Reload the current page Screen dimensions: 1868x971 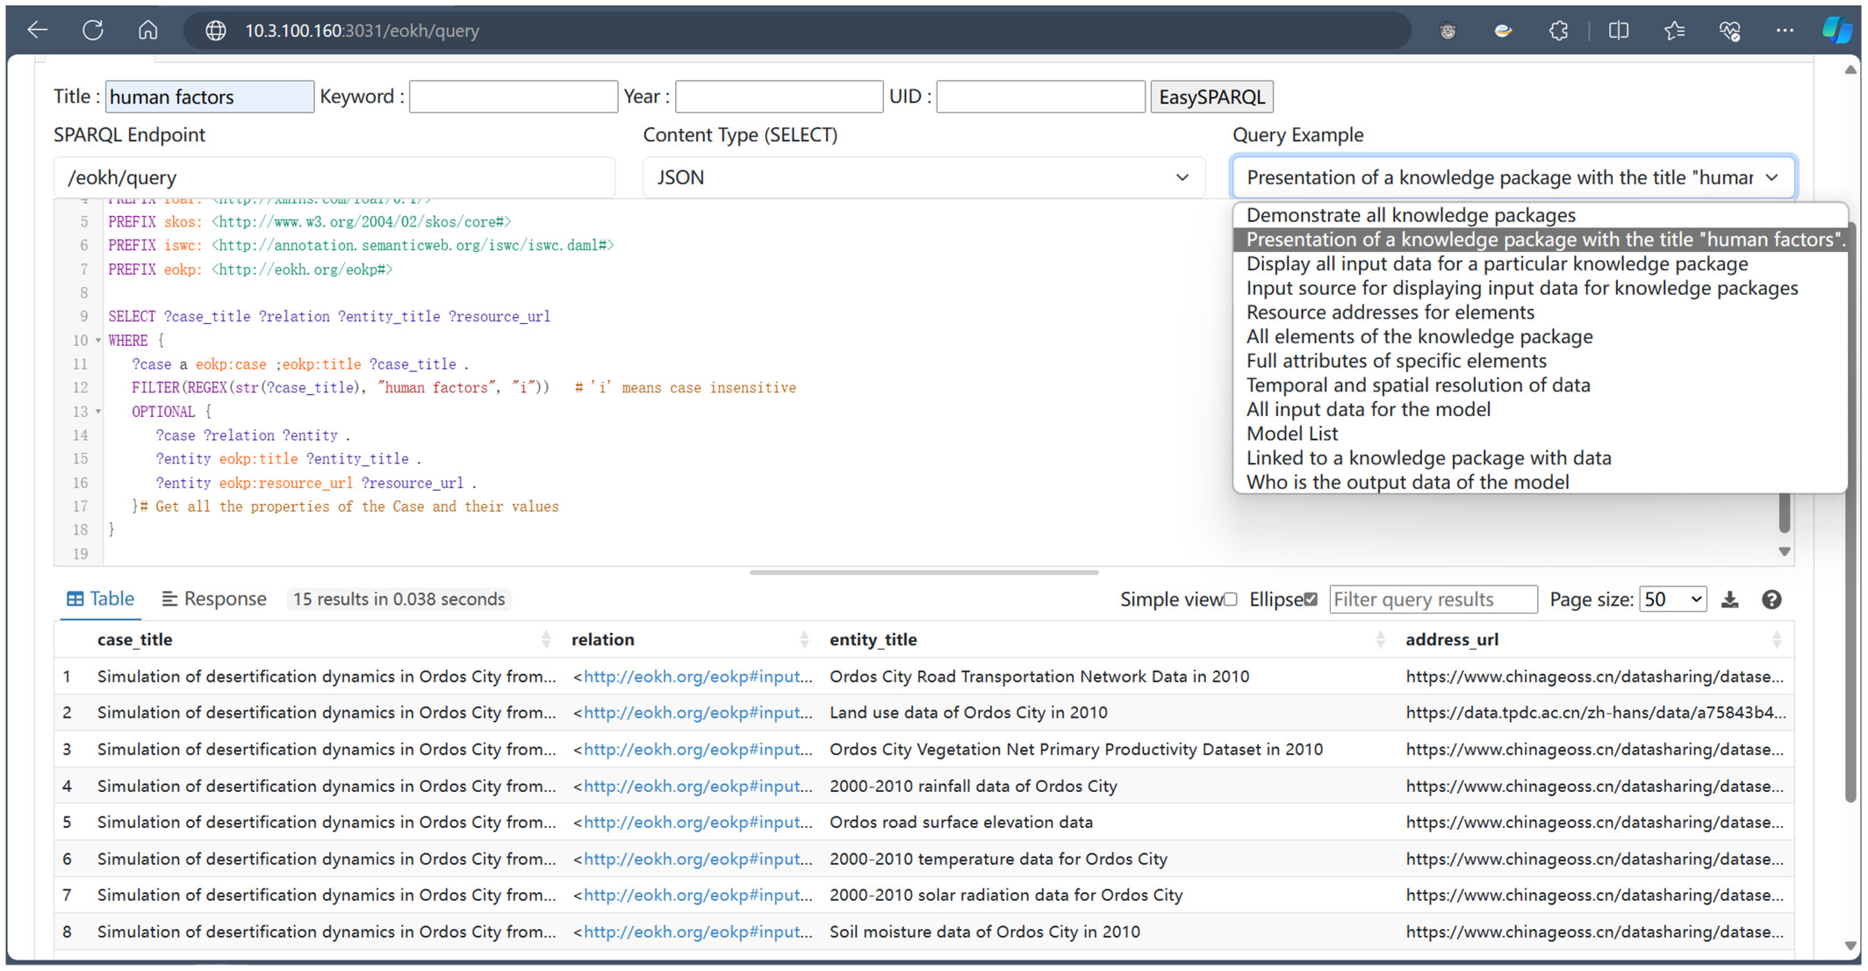click(x=93, y=31)
